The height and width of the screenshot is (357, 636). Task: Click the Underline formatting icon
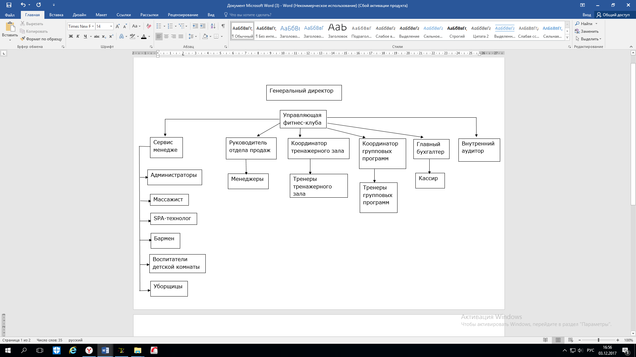click(85, 37)
